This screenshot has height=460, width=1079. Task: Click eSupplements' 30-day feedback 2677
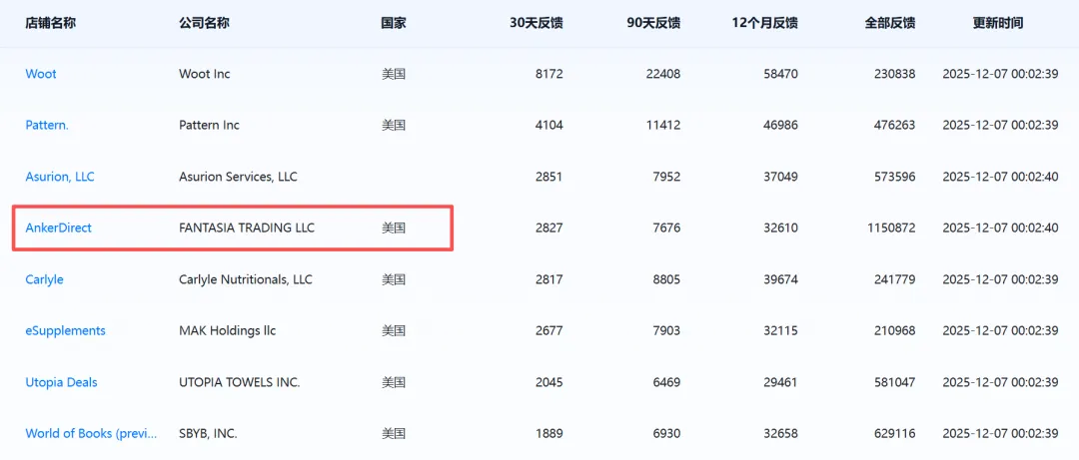pos(549,330)
